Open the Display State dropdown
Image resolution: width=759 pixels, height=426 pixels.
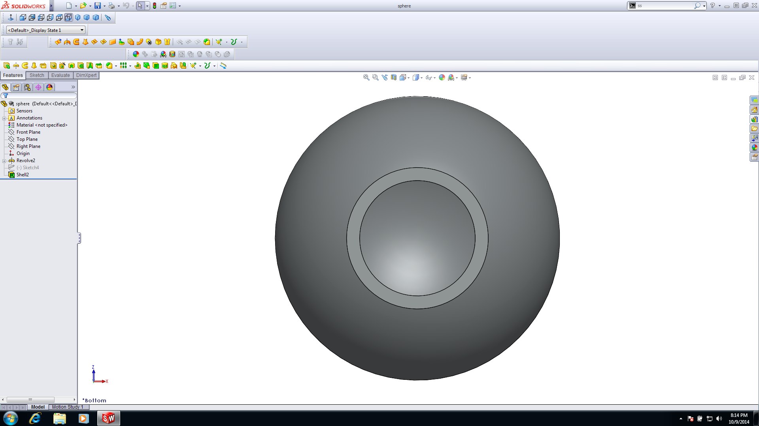point(46,30)
